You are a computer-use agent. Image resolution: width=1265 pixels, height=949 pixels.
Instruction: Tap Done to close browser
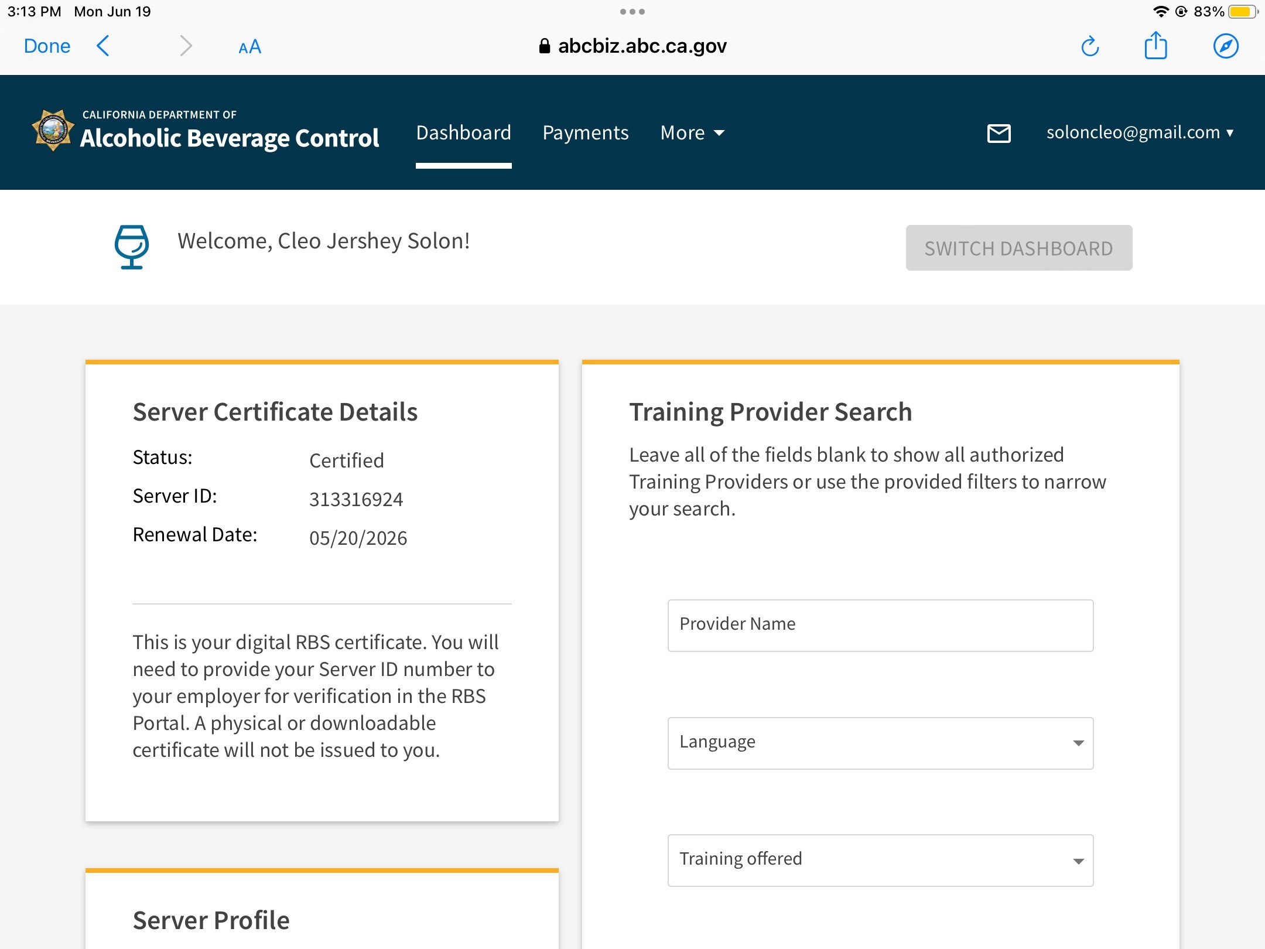click(47, 46)
